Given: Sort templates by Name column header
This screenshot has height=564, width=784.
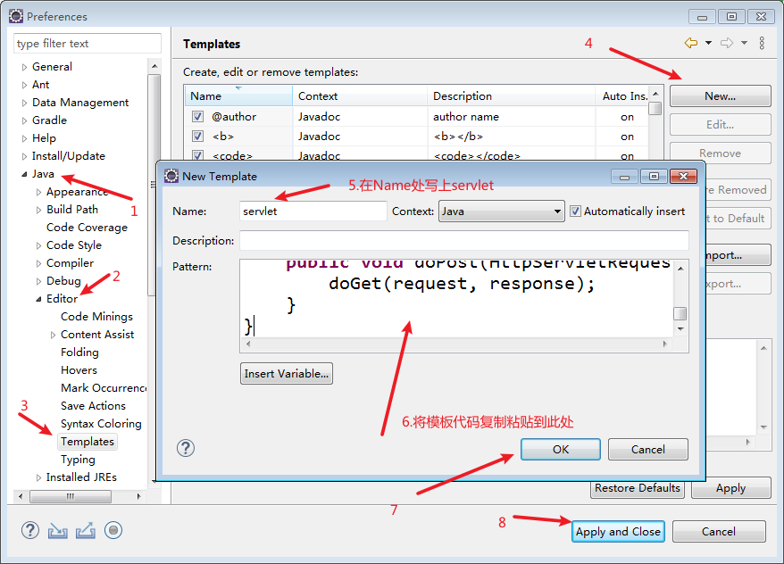Looking at the screenshot, I should [x=238, y=95].
